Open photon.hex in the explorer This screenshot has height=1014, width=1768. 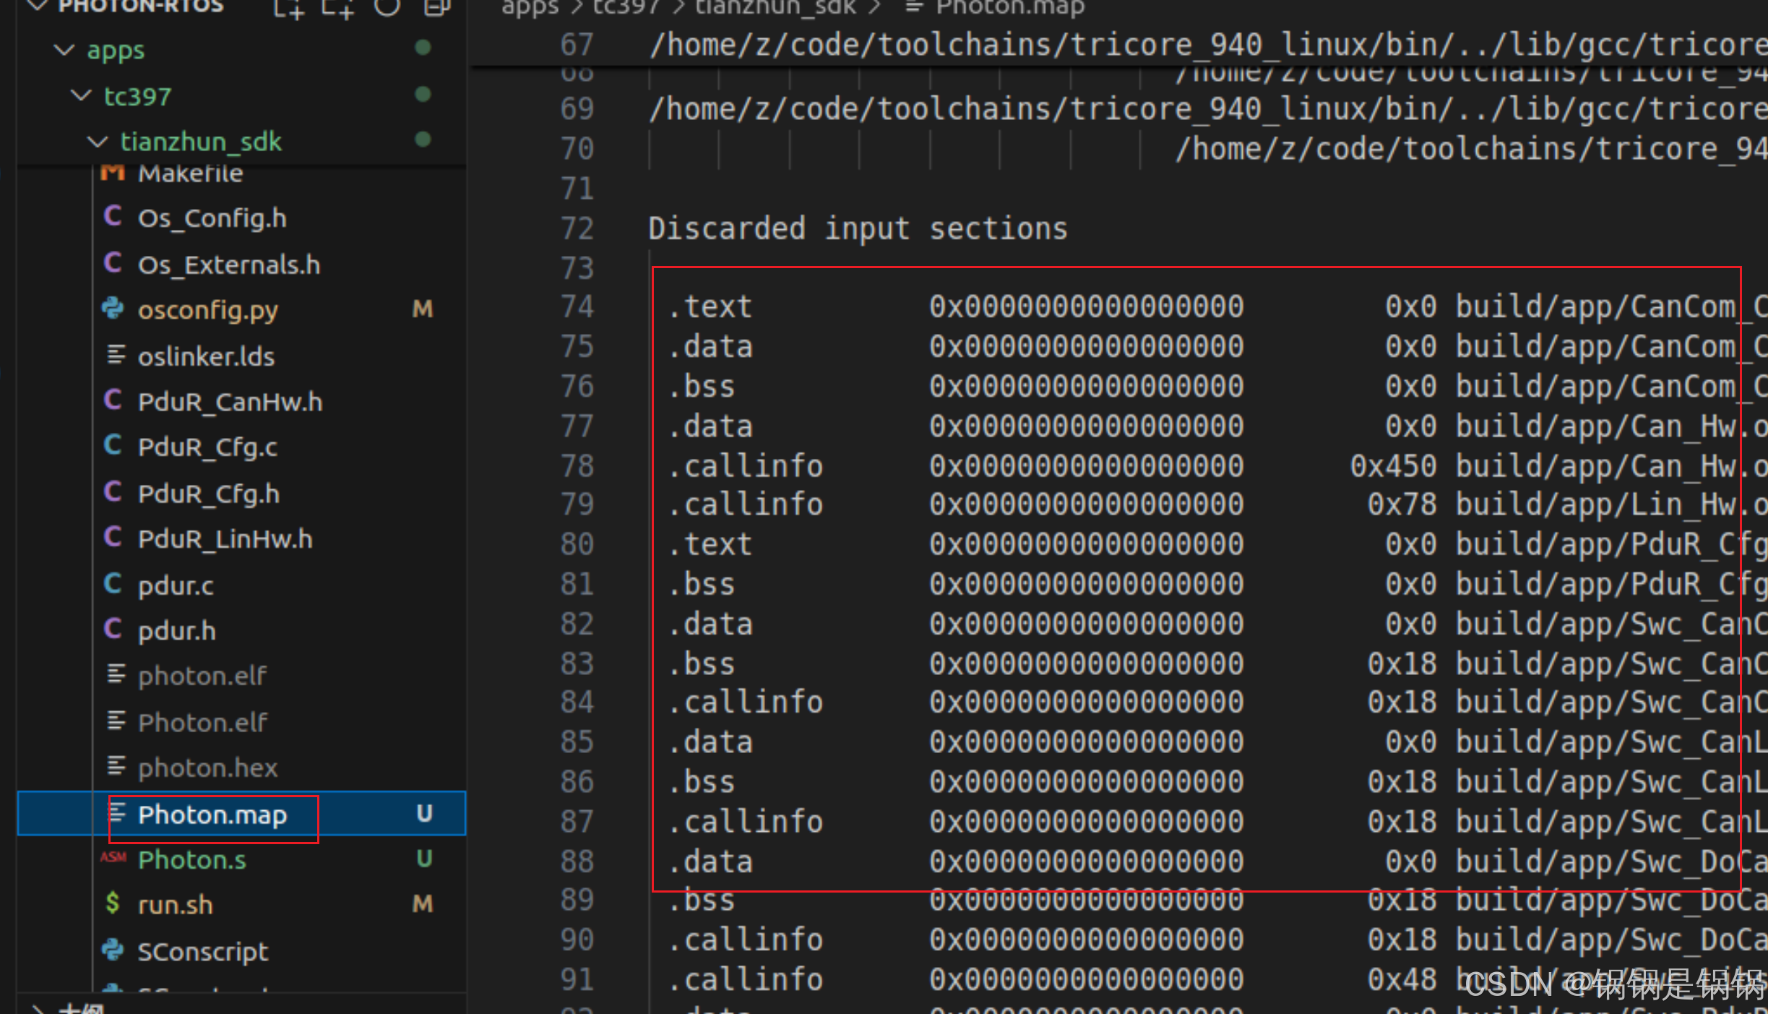207,768
